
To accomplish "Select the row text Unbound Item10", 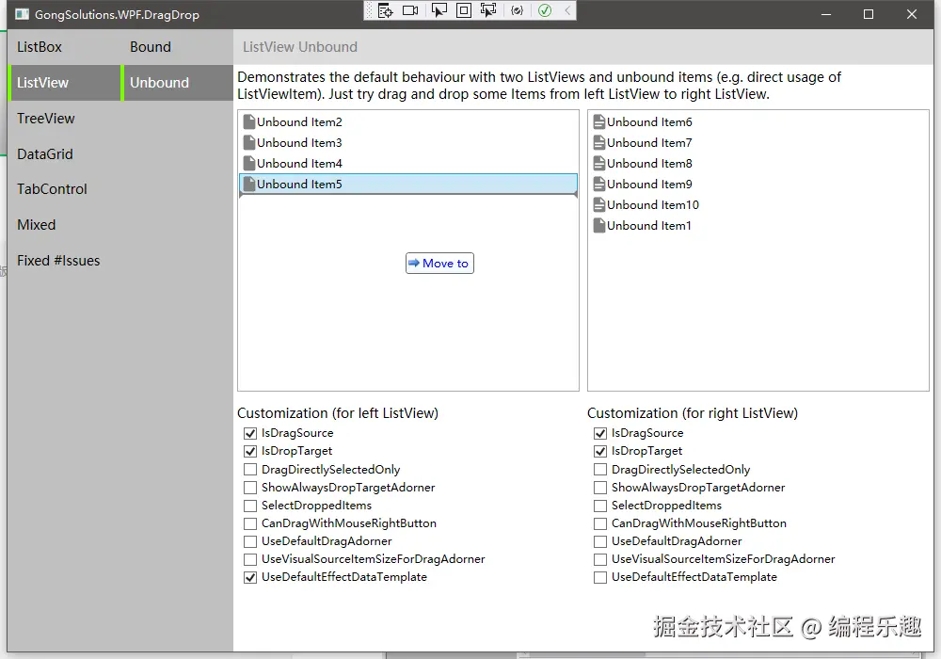I will tap(653, 204).
